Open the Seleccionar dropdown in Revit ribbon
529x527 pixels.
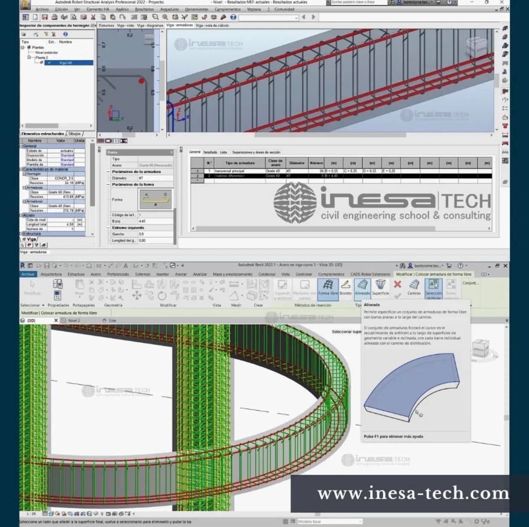32,305
